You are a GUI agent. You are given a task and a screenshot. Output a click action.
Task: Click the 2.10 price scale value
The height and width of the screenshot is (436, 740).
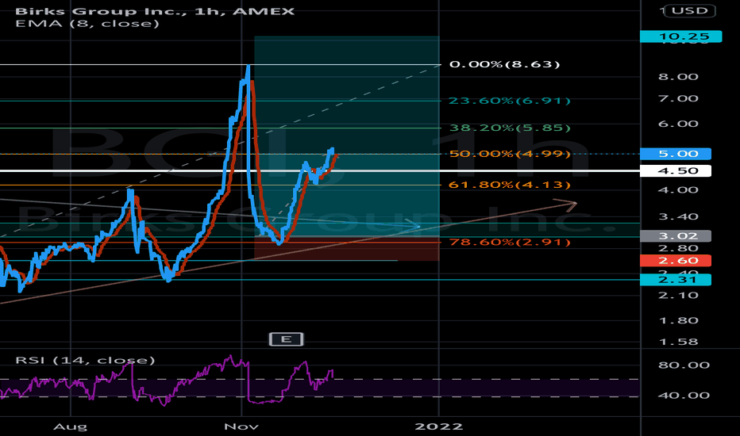pos(678,295)
